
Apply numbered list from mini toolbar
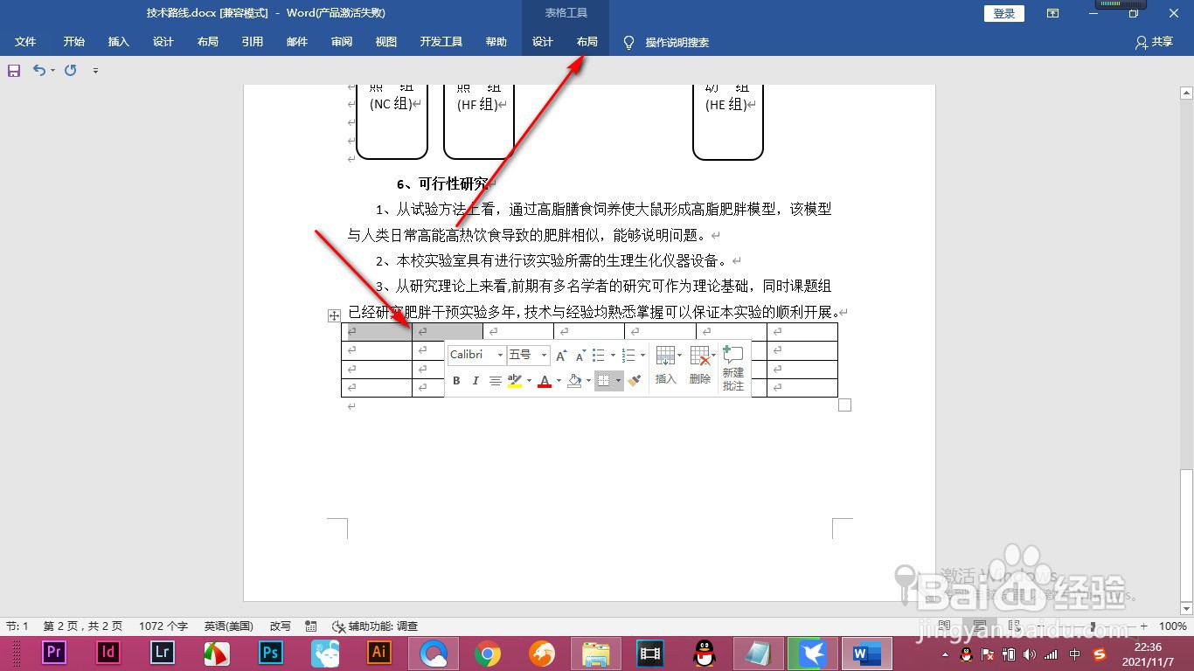pos(628,355)
